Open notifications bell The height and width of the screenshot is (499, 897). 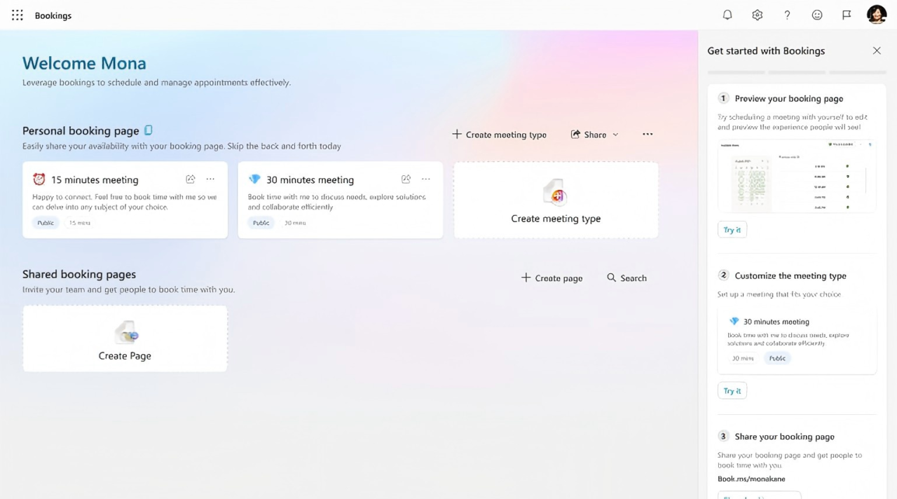click(x=727, y=15)
